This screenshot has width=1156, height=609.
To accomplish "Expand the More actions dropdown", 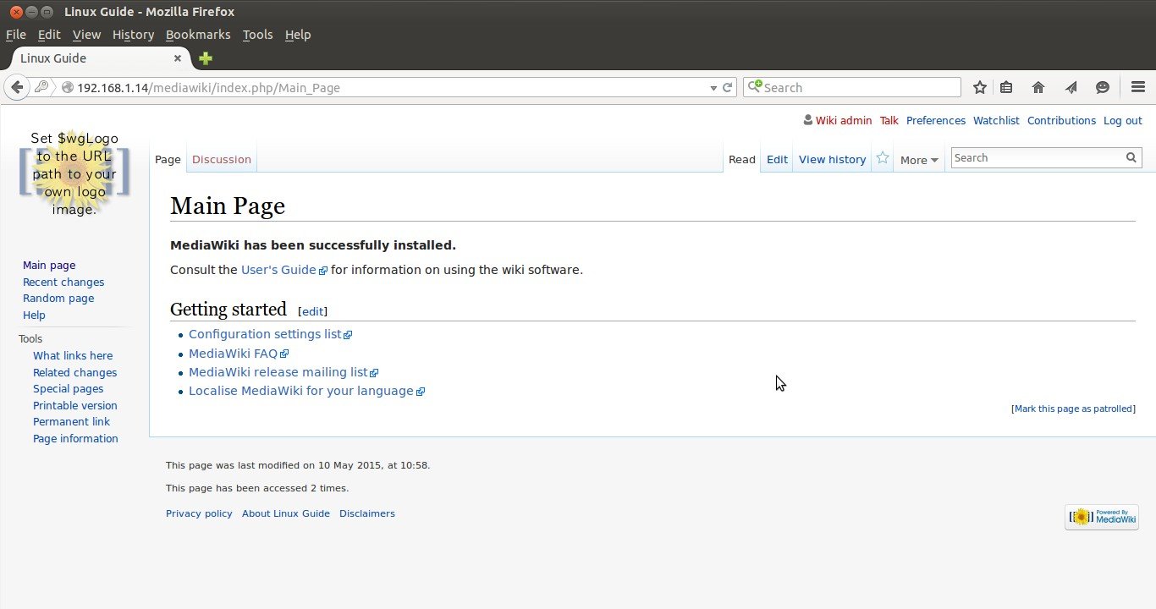I will 919,160.
